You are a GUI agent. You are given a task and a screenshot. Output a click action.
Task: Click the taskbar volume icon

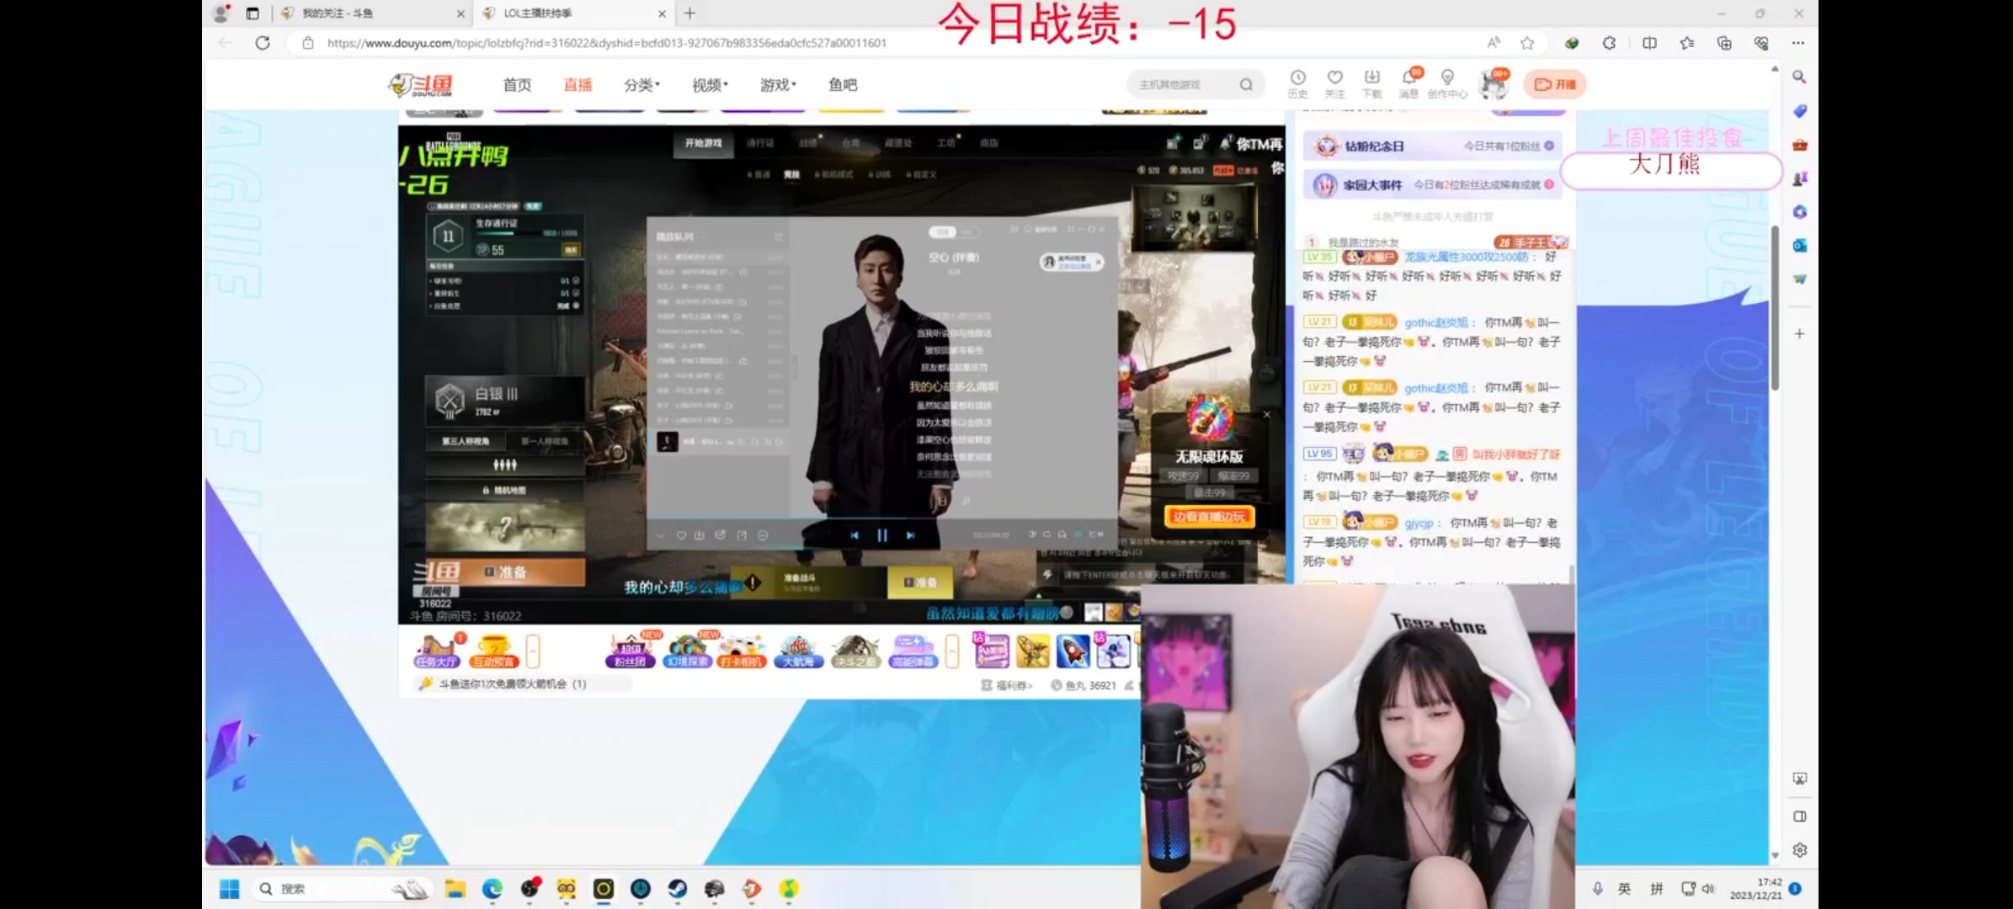(x=1708, y=889)
